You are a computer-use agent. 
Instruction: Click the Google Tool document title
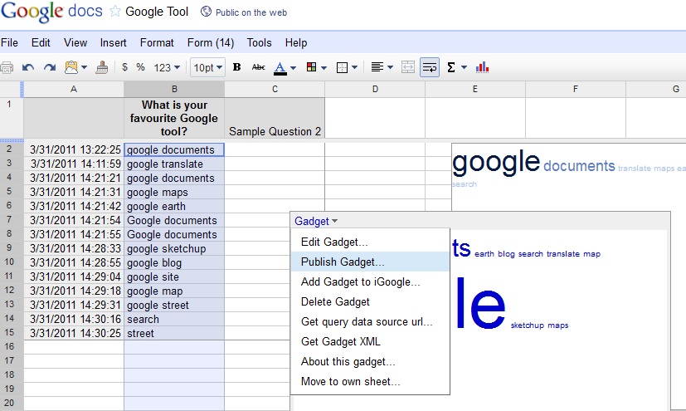click(x=157, y=12)
